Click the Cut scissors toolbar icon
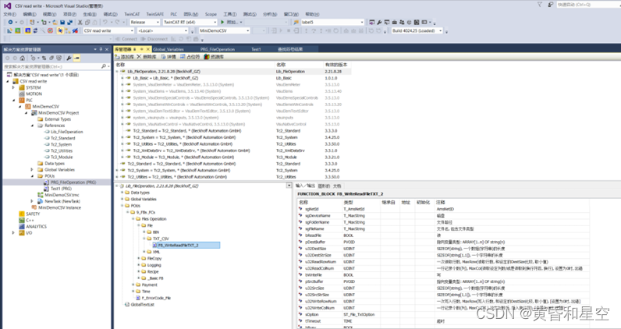Screen dimensions: 621x329 point(80,22)
